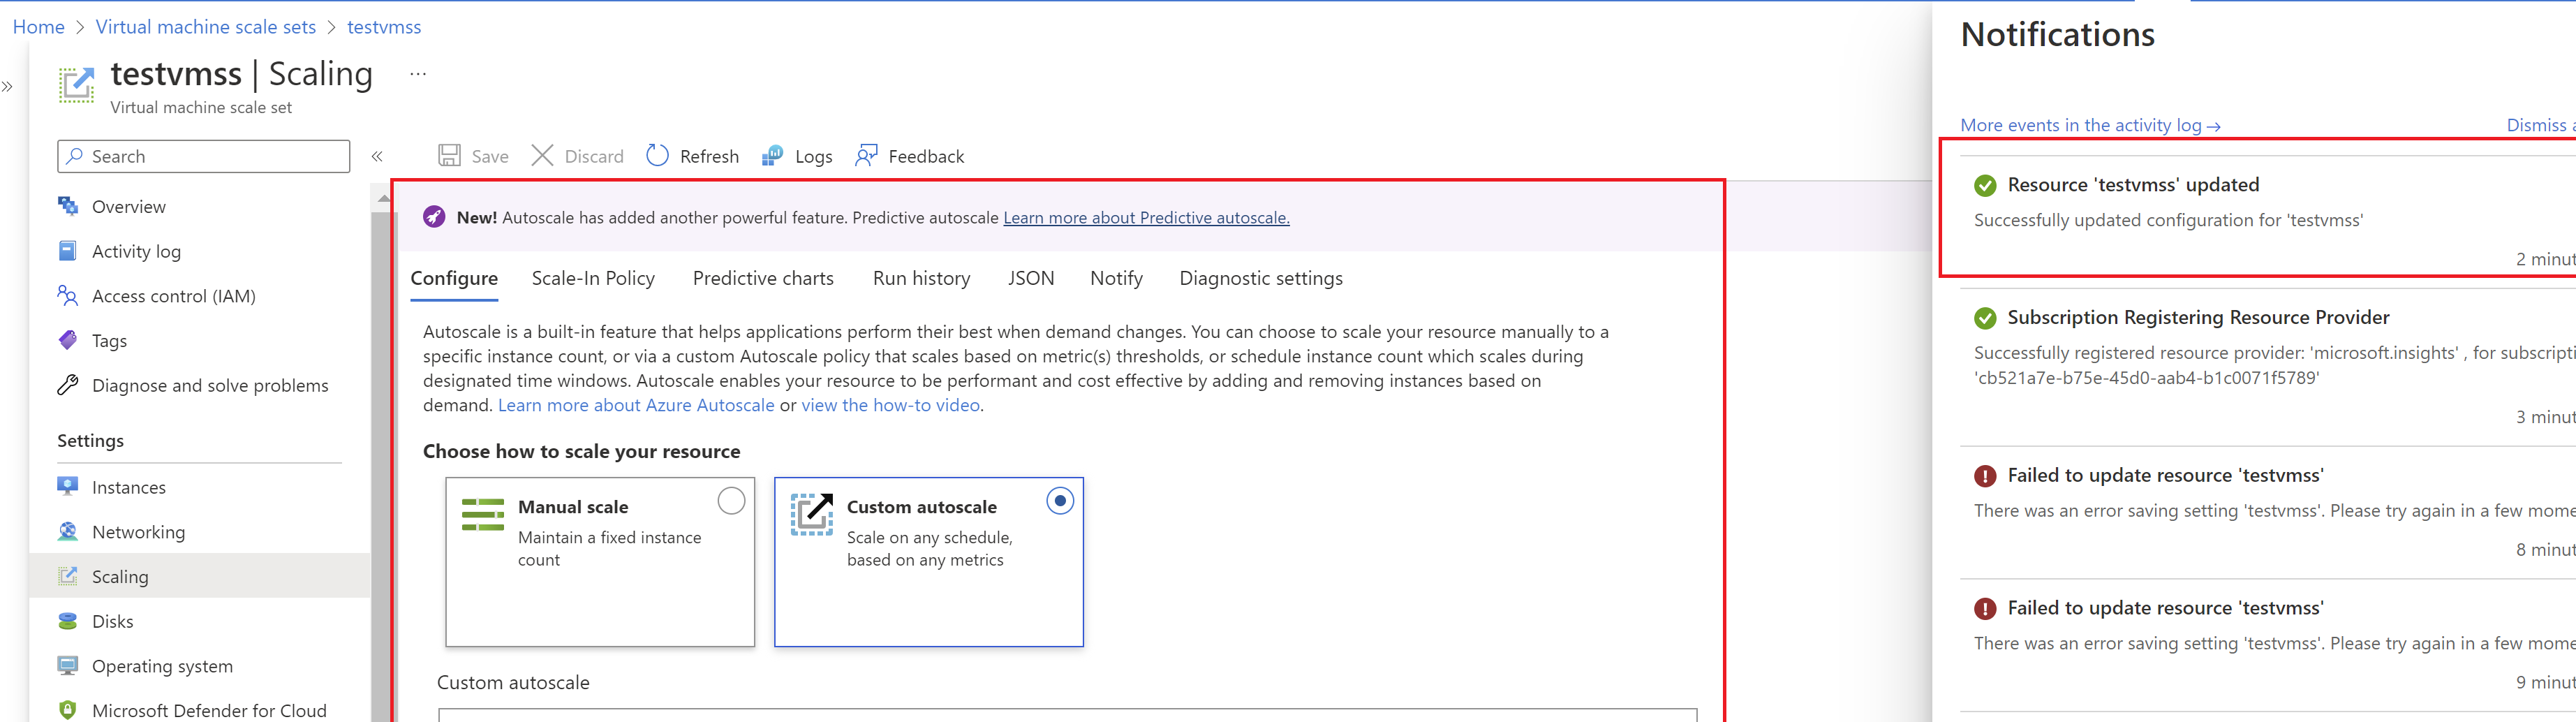Open the more options ellipsis beside Scaling title
The width and height of the screenshot is (2576, 722).
tap(418, 74)
